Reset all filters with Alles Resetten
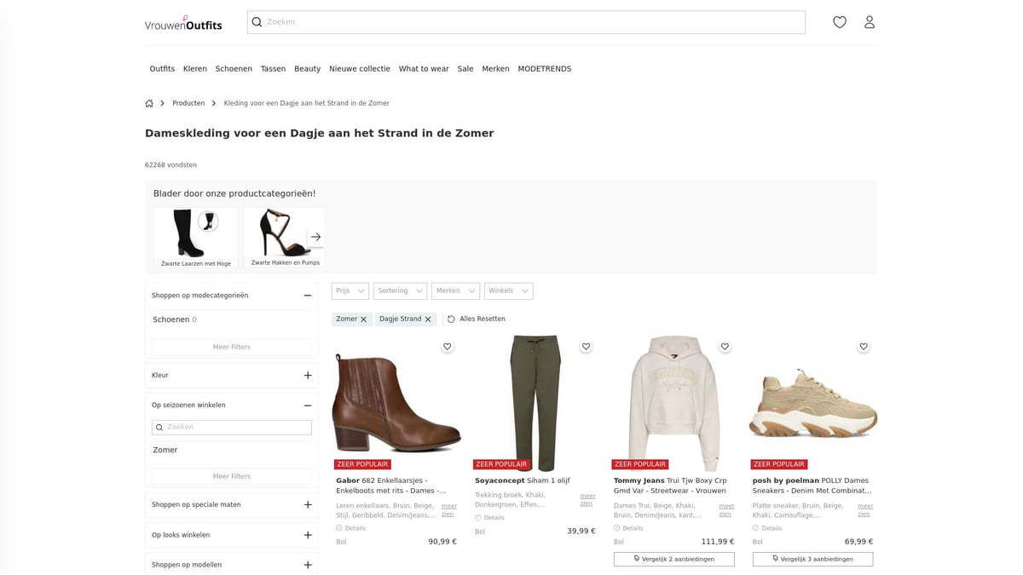This screenshot has width=1023, height=575. (x=476, y=319)
